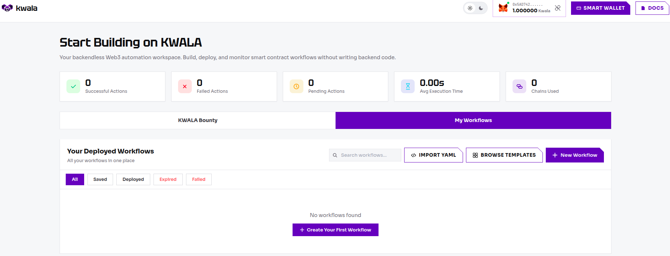Image resolution: width=670 pixels, height=256 pixels.
Task: Click the Avg Execution Time label
Action: [441, 91]
